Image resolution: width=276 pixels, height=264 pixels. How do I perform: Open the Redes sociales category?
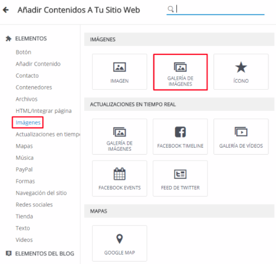point(34,205)
